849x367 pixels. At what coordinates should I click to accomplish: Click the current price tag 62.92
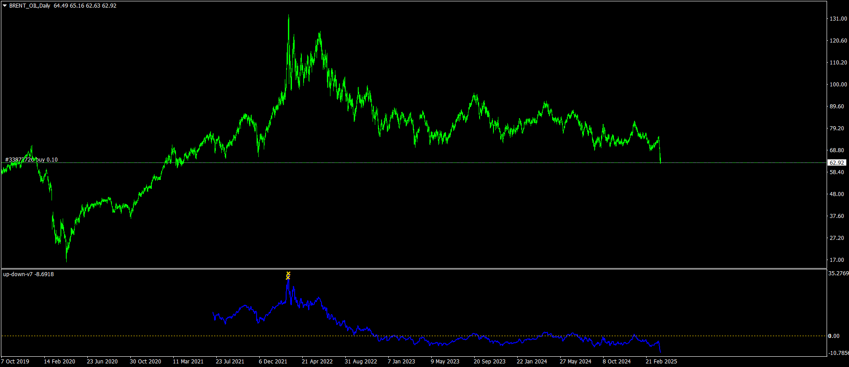(x=836, y=163)
